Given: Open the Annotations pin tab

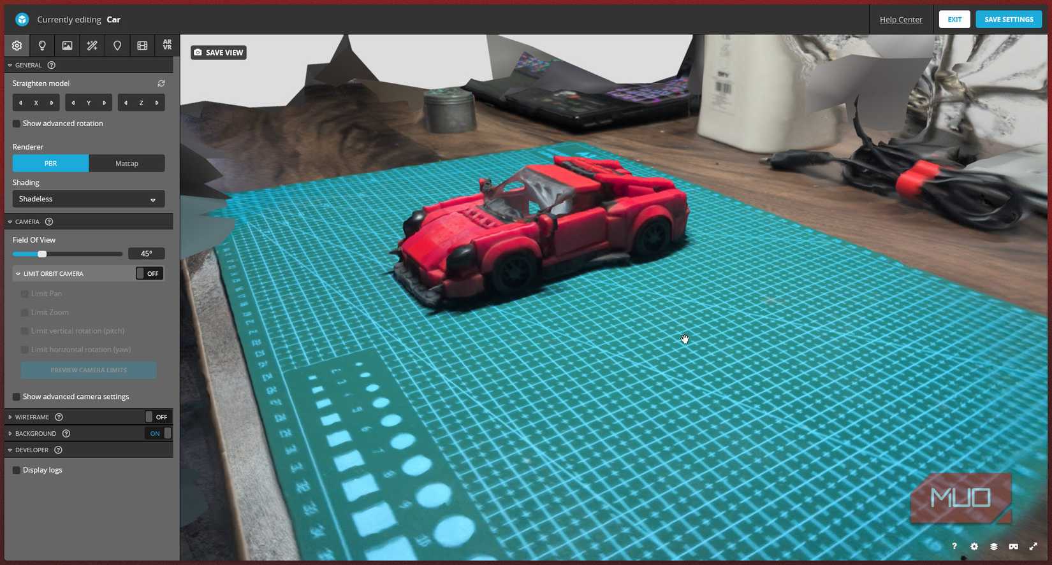Looking at the screenshot, I should (x=117, y=46).
